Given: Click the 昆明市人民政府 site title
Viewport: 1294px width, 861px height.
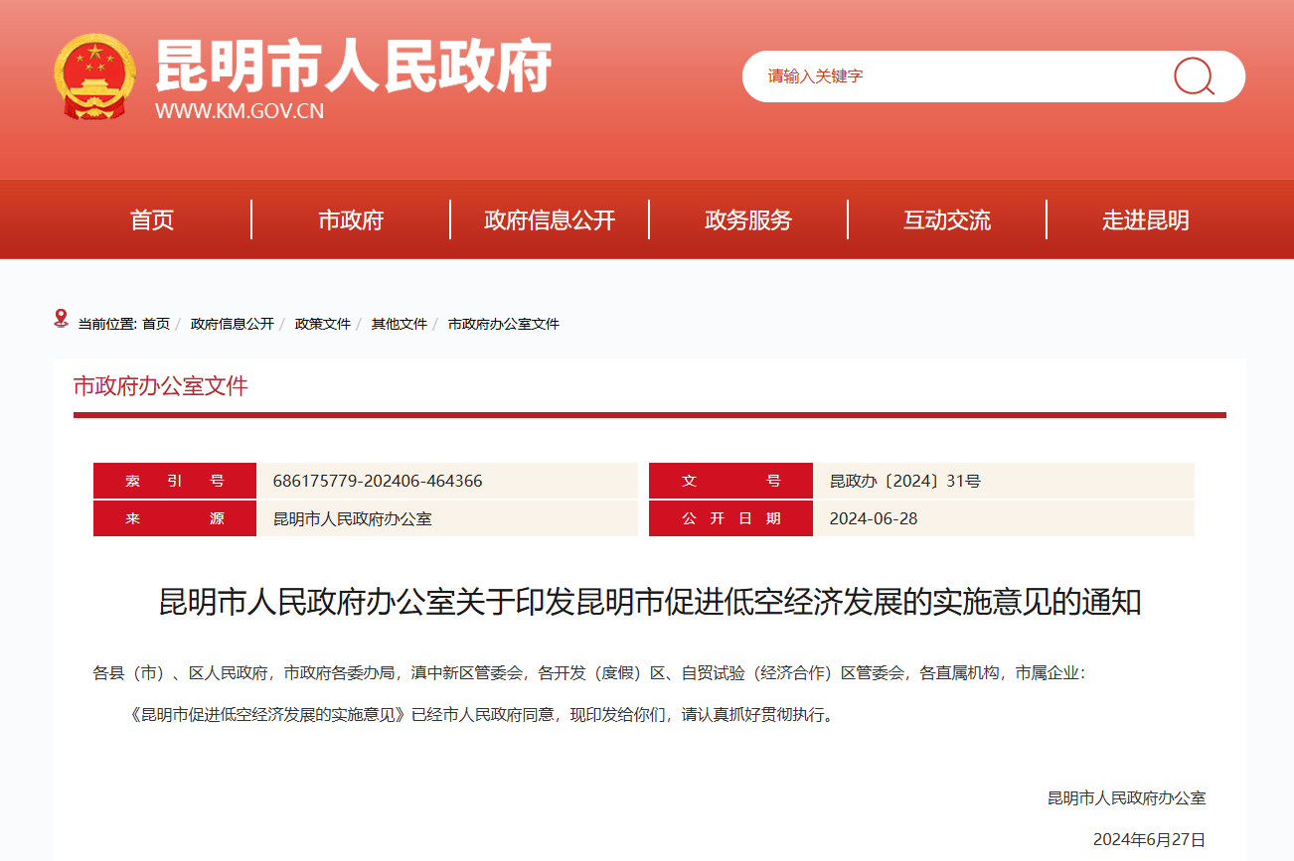Looking at the screenshot, I should click(x=353, y=66).
